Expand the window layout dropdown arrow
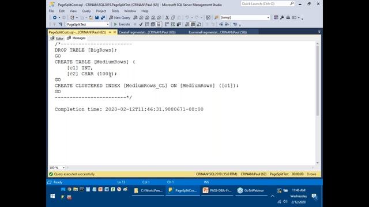 299,18
